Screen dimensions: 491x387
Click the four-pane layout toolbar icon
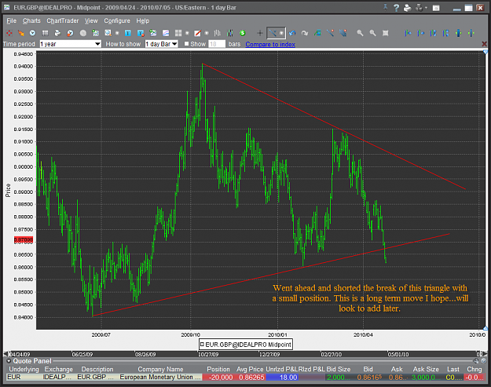178,33
